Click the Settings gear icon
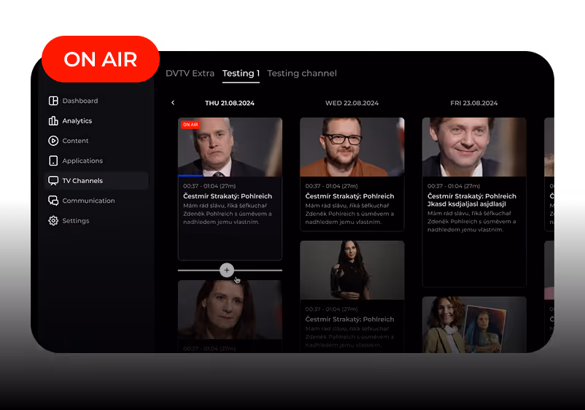 click(x=53, y=221)
